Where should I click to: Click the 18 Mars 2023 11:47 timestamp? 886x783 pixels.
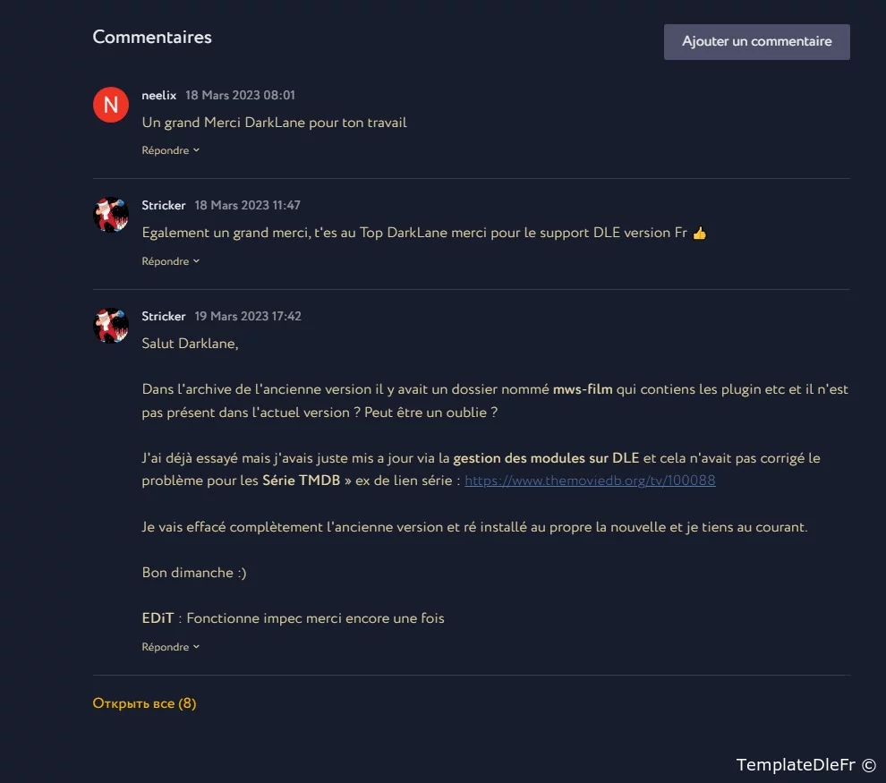pos(247,205)
